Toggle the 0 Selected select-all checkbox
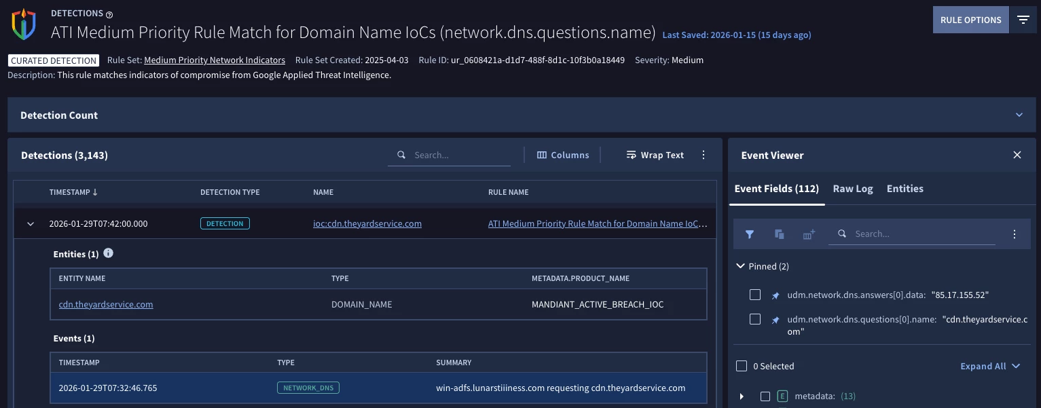Viewport: 1041px width, 408px height. 742,366
